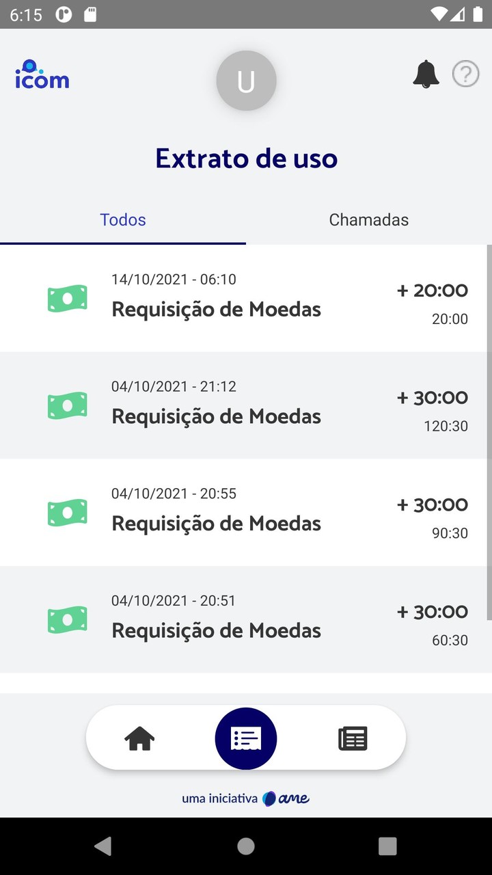Switch to the Chamadas tab
Viewport: 492px width, 875px height.
click(369, 220)
